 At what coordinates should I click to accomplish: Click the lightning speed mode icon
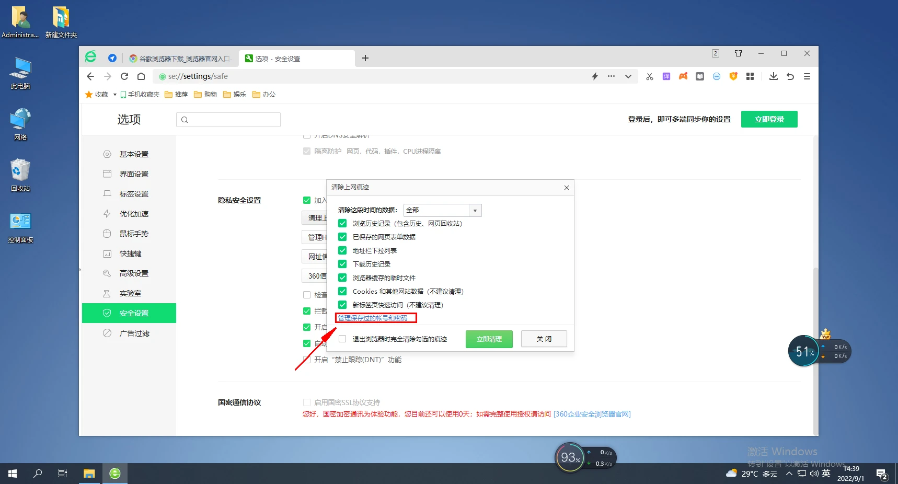(x=595, y=76)
